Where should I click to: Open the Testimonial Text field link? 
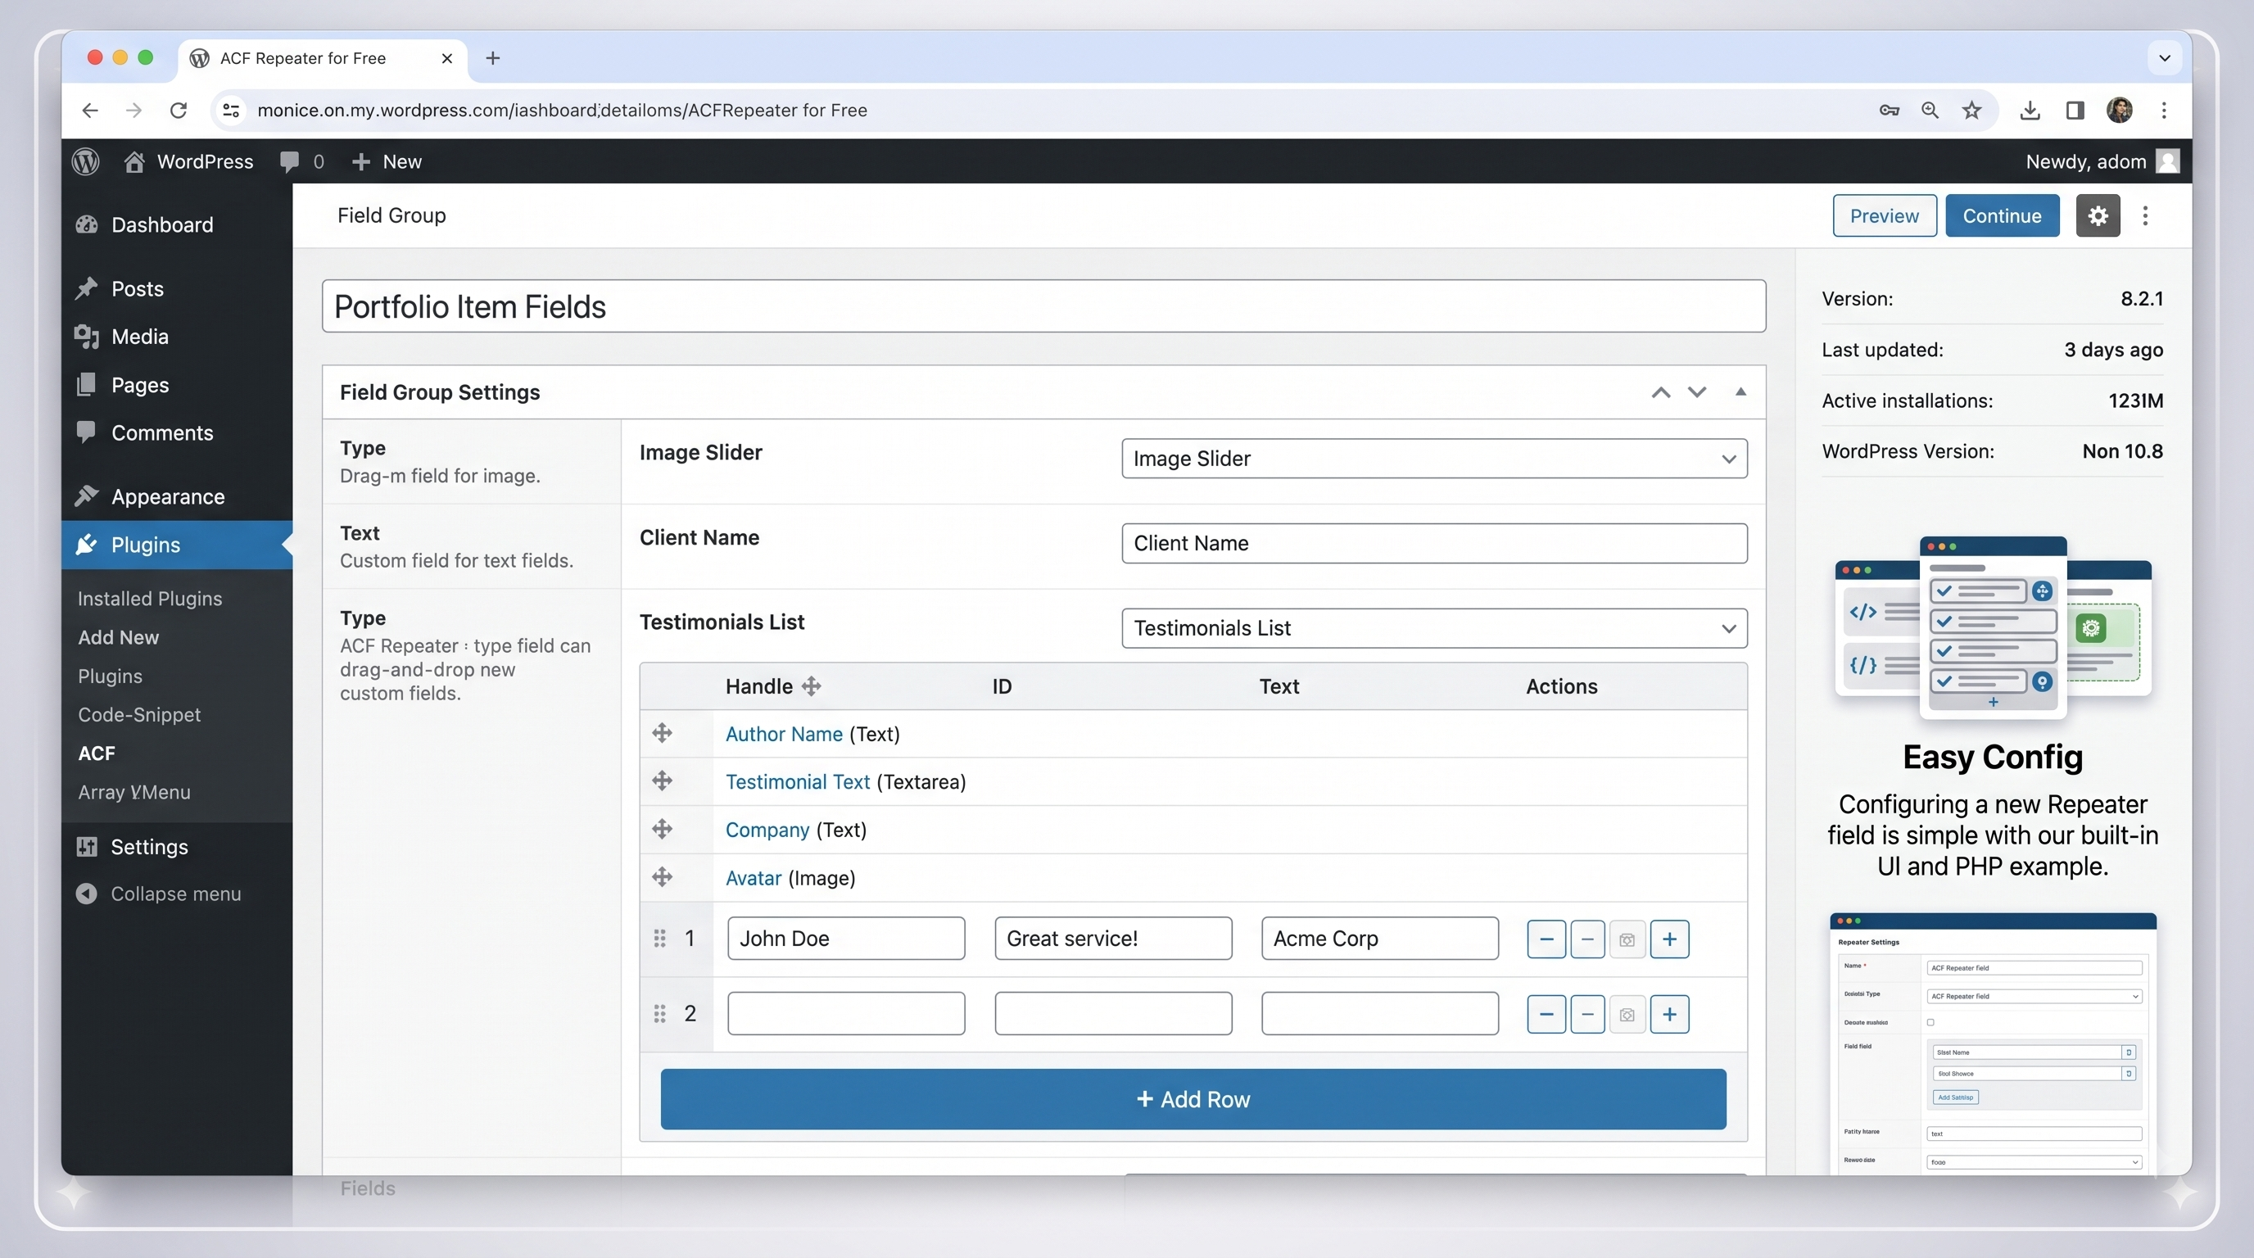(797, 782)
